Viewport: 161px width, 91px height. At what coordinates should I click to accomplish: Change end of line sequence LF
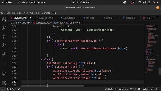(x=139, y=89)
